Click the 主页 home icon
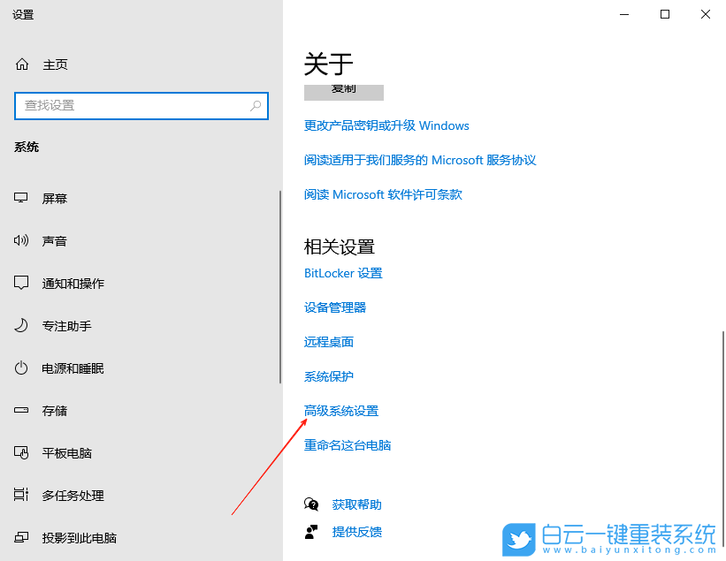Image resolution: width=726 pixels, height=561 pixels. (x=24, y=64)
